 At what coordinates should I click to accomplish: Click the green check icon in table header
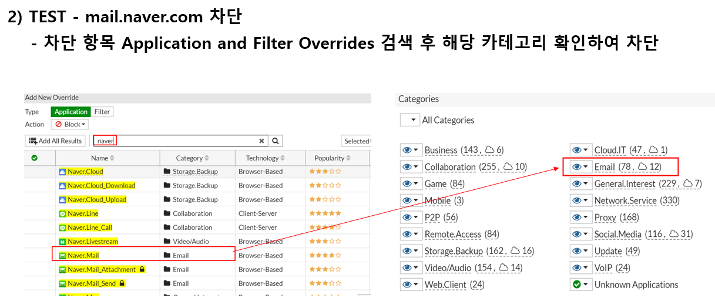34,158
